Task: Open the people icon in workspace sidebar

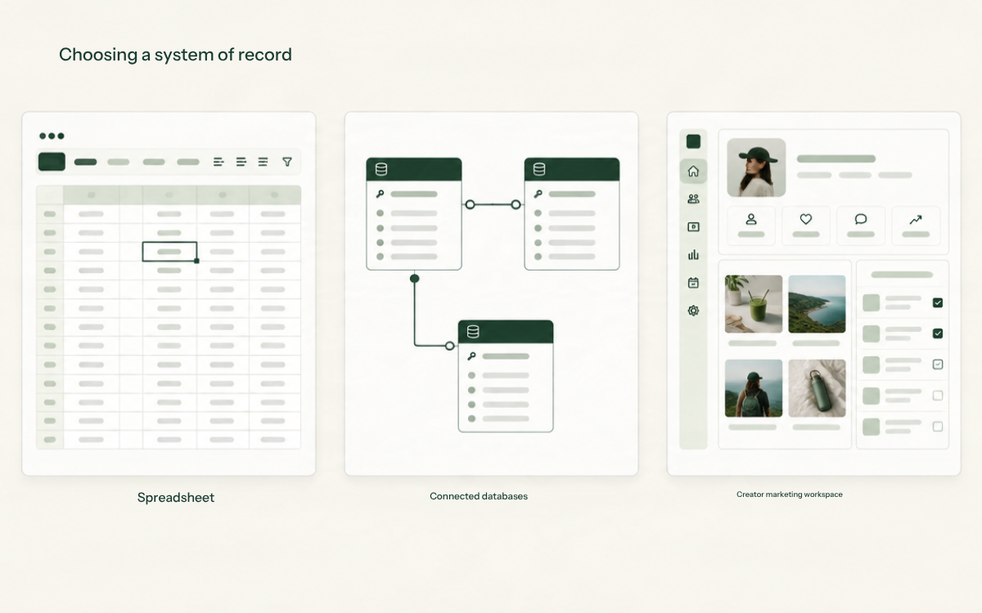Action: [x=693, y=199]
